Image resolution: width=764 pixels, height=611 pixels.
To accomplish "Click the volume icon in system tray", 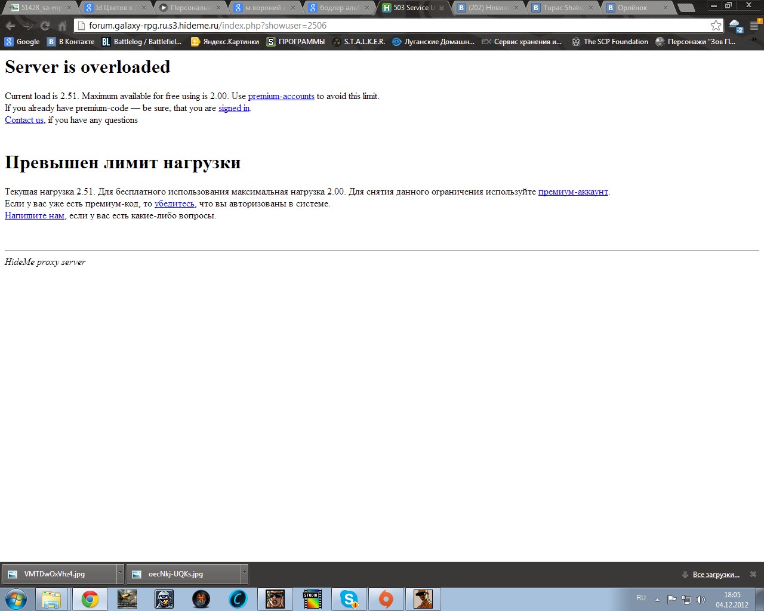I will pos(701,600).
